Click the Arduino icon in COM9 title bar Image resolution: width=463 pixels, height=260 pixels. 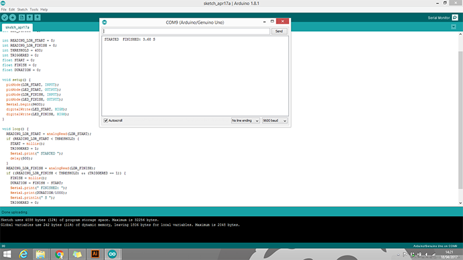(105, 22)
